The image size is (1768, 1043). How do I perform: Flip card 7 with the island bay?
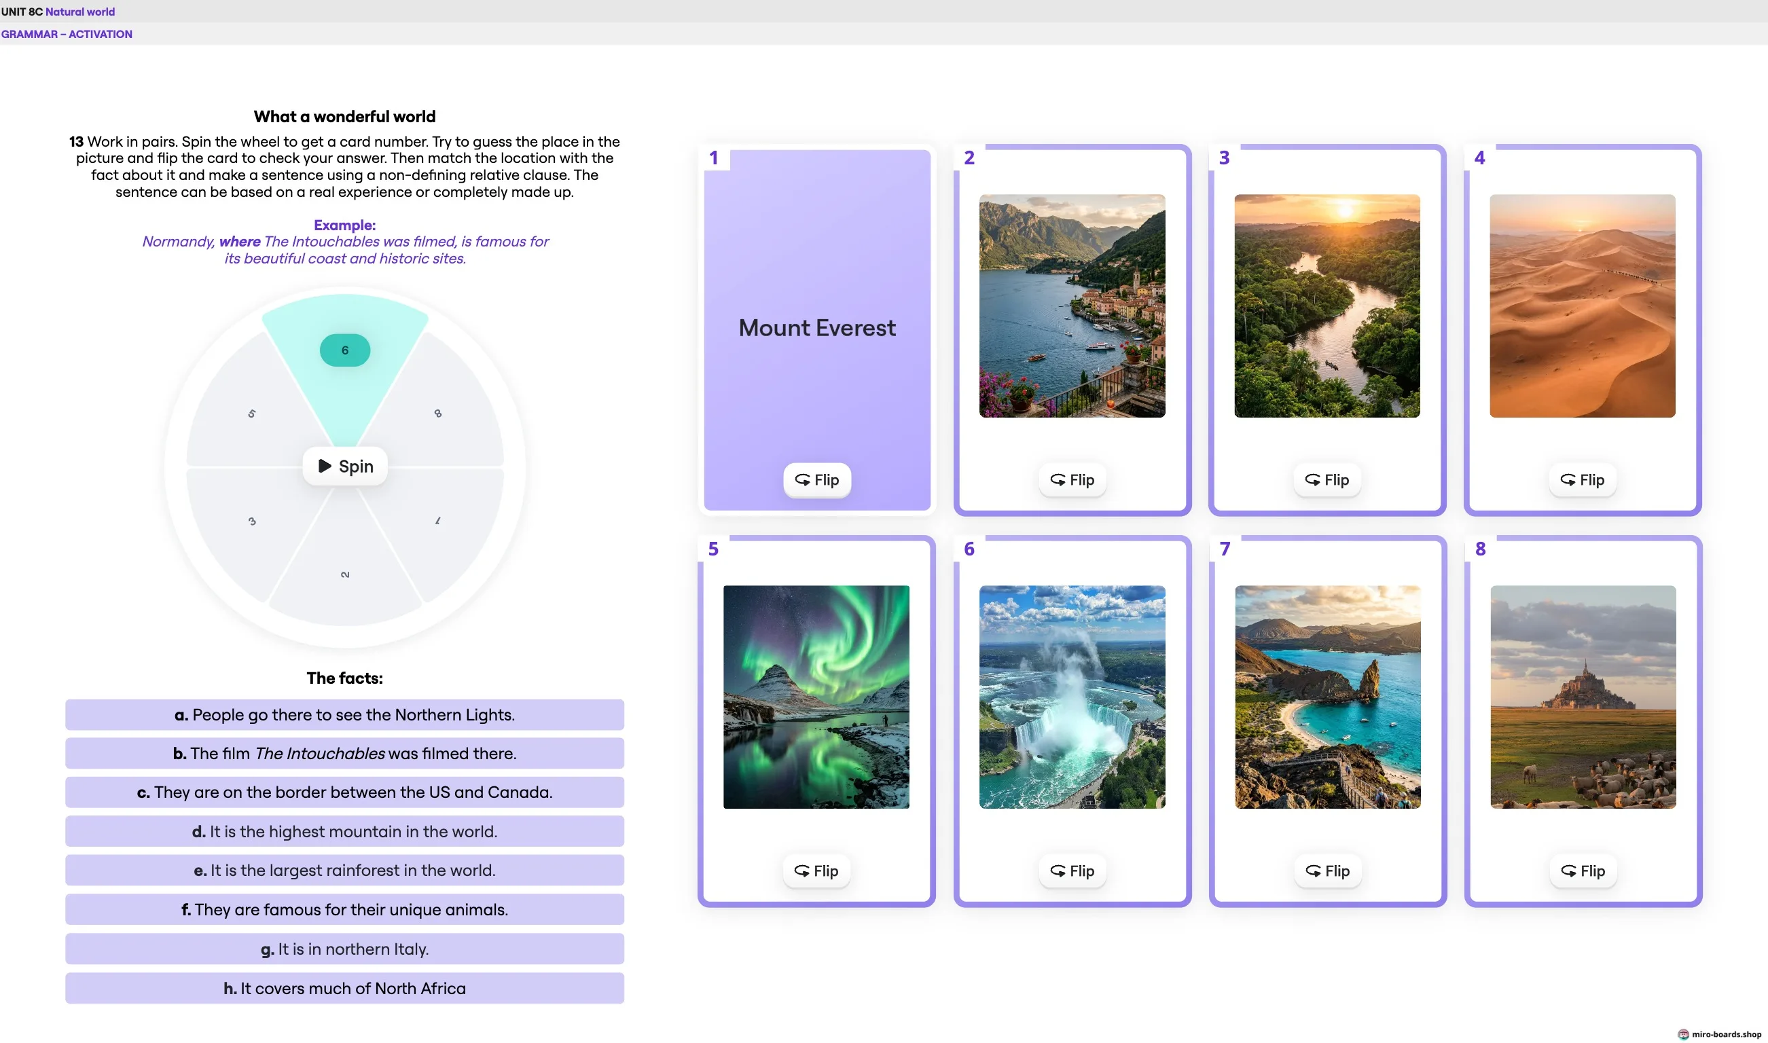click(x=1328, y=871)
